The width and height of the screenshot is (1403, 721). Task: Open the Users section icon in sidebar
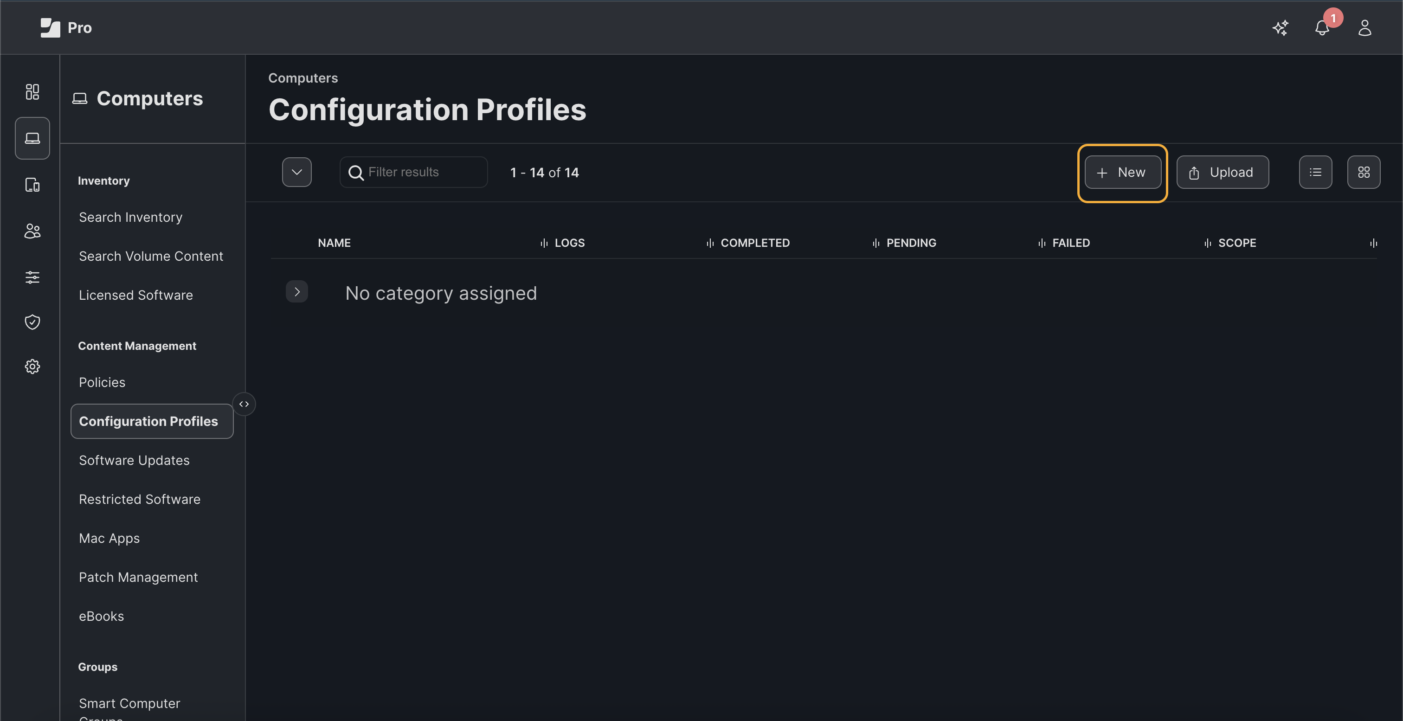tap(32, 230)
